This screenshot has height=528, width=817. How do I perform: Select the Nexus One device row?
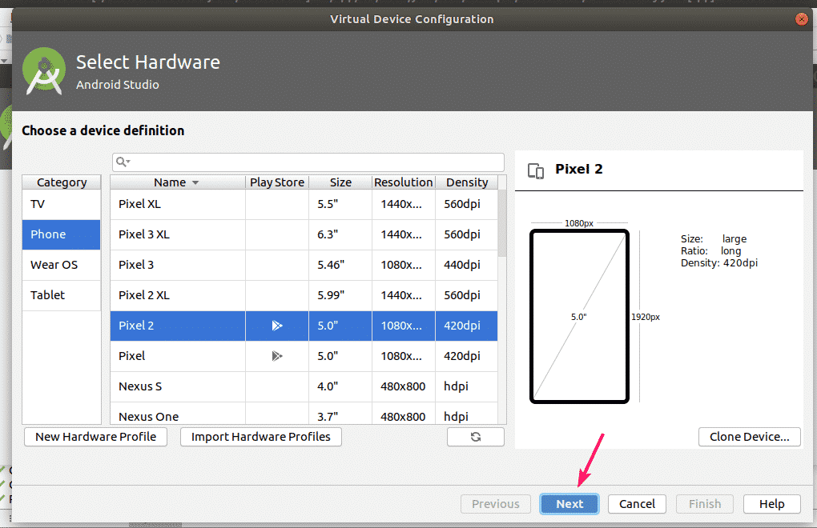point(304,414)
